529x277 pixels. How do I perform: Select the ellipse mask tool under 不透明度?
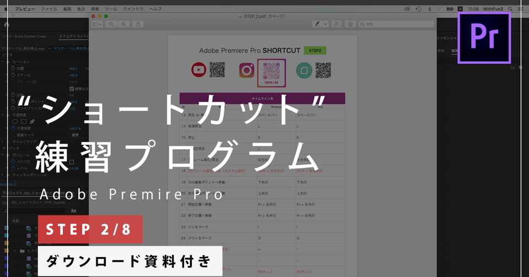click(15, 121)
